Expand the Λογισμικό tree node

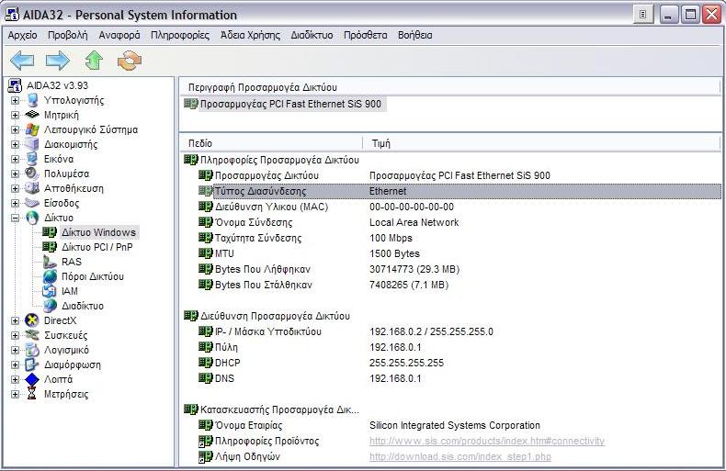pos(15,350)
